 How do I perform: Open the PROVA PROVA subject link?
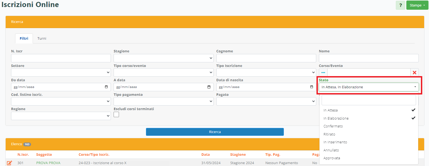coord(48,163)
